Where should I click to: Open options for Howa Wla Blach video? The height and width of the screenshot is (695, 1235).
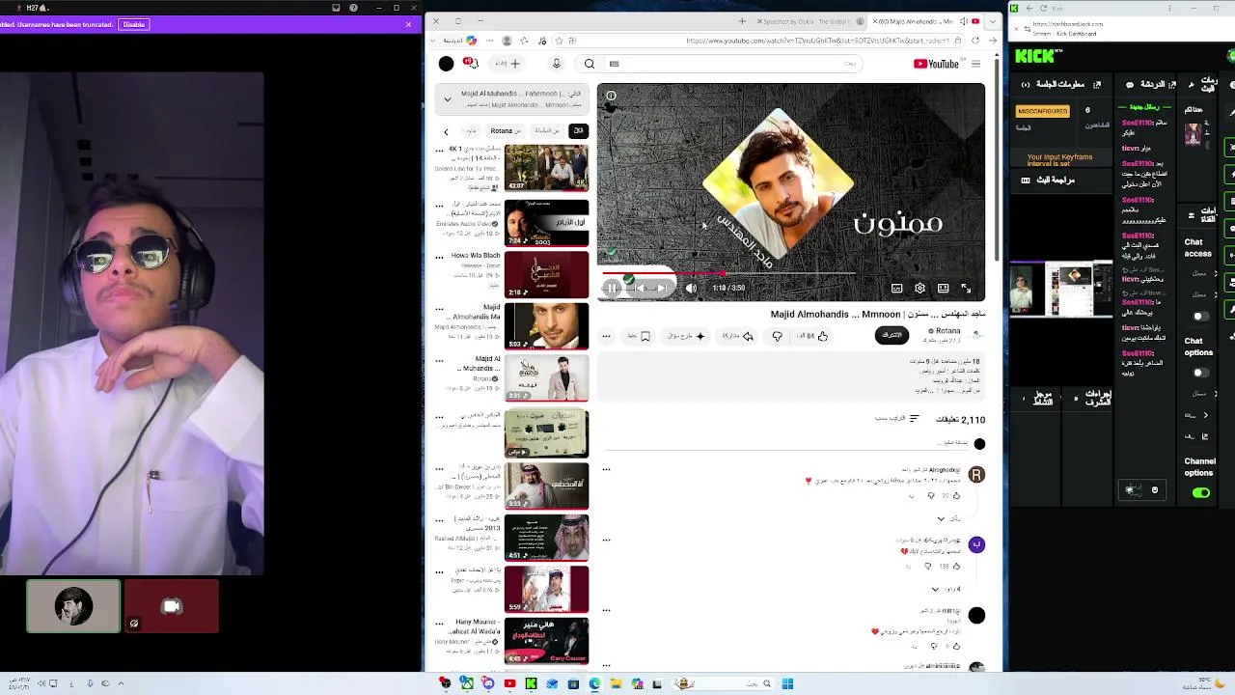pyautogui.click(x=439, y=258)
